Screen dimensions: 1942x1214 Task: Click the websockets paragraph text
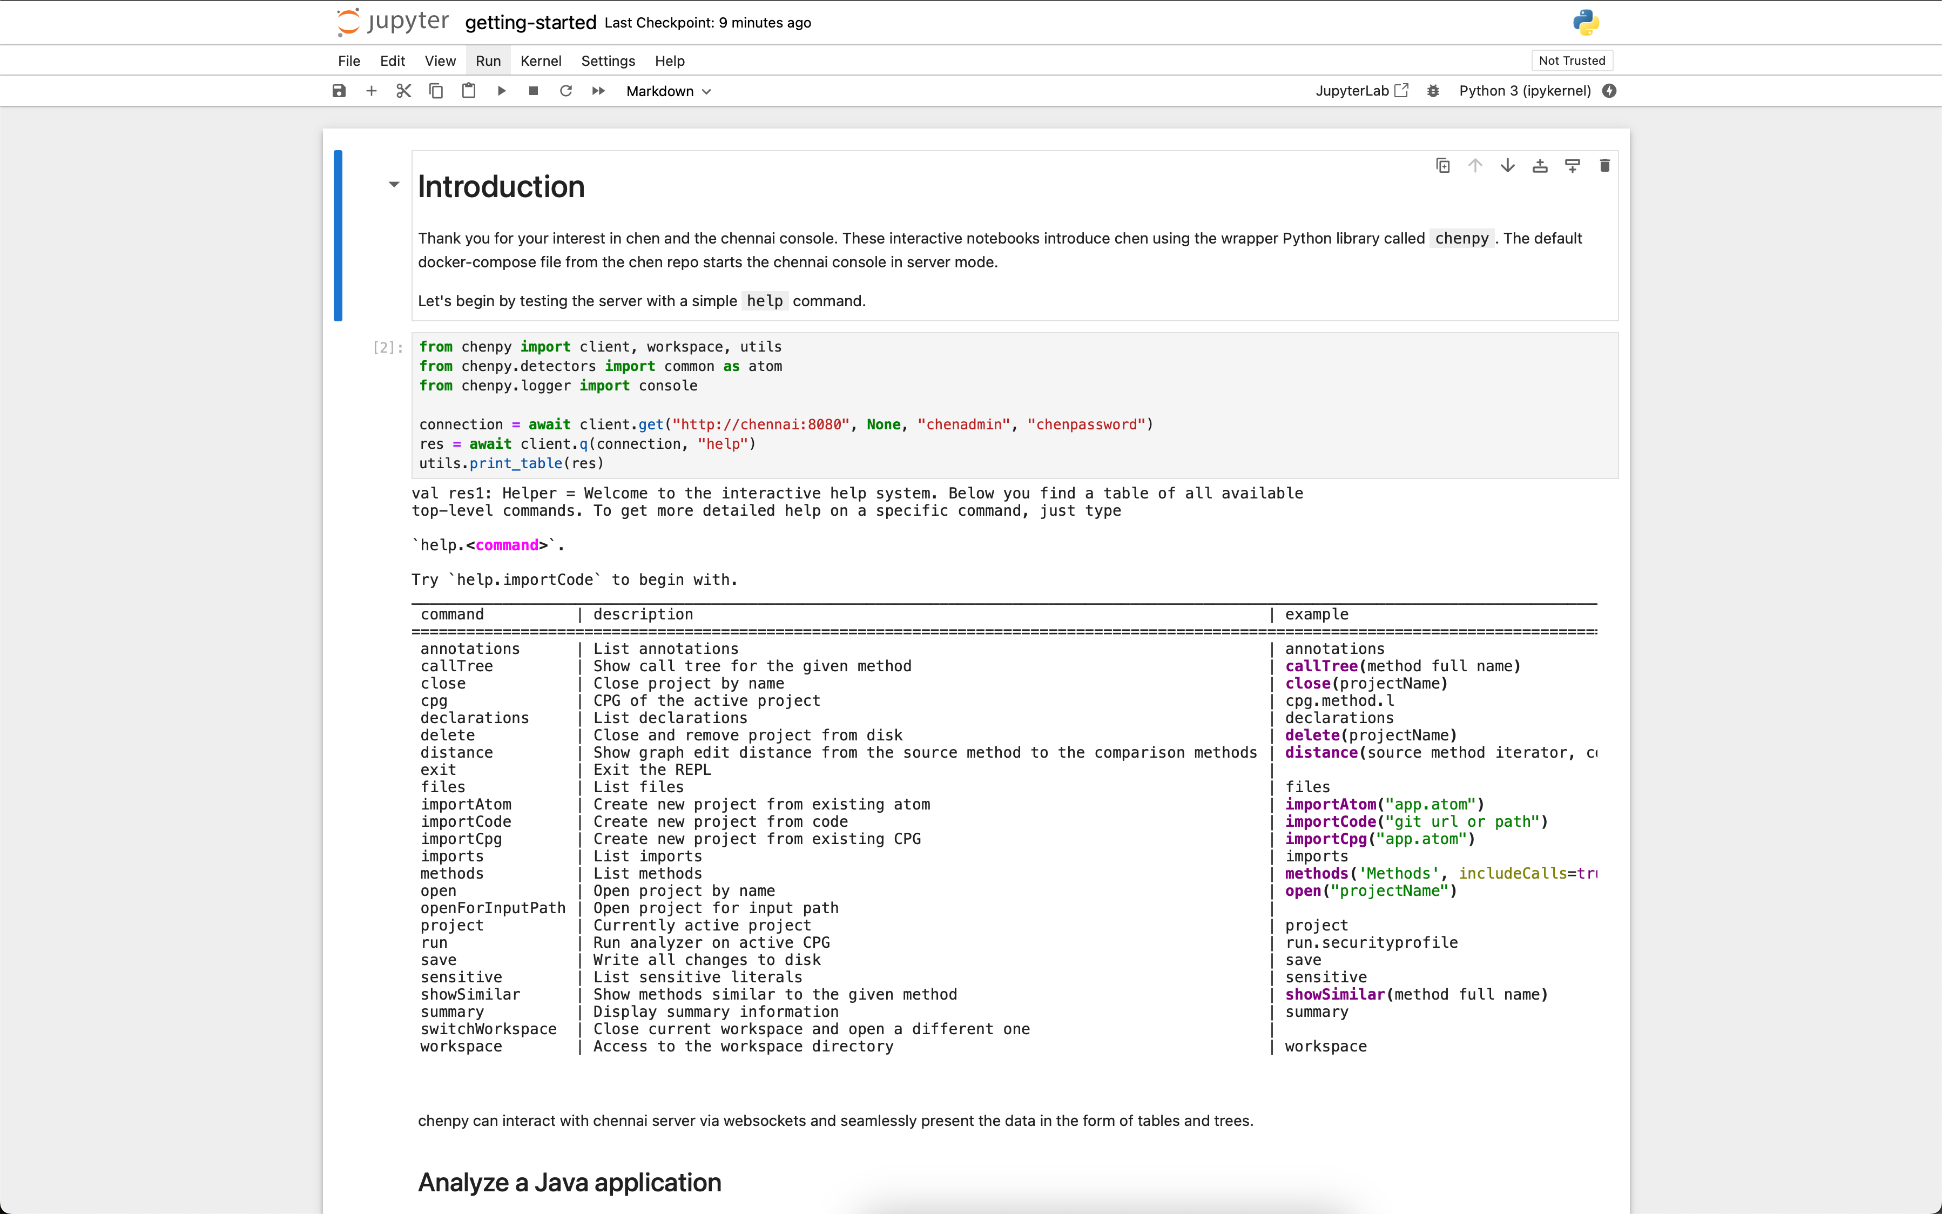coord(835,1120)
